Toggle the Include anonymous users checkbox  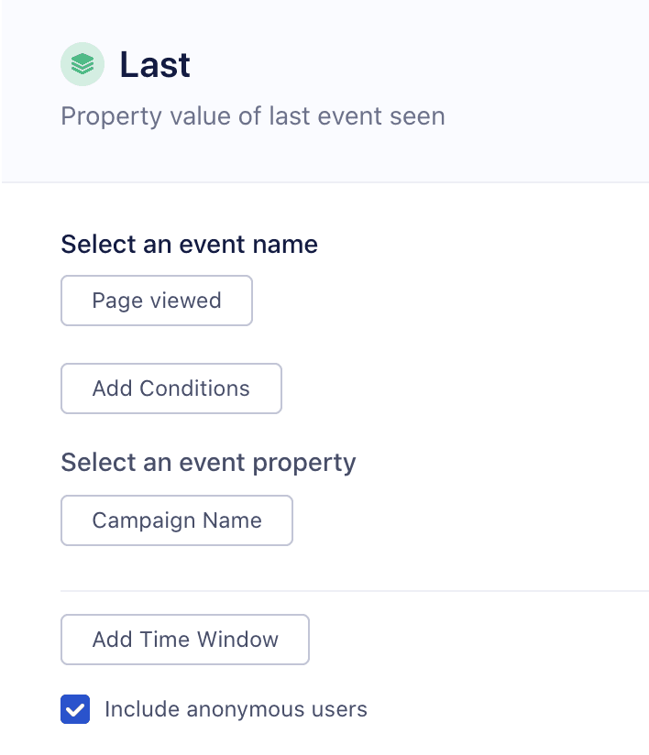tap(75, 708)
